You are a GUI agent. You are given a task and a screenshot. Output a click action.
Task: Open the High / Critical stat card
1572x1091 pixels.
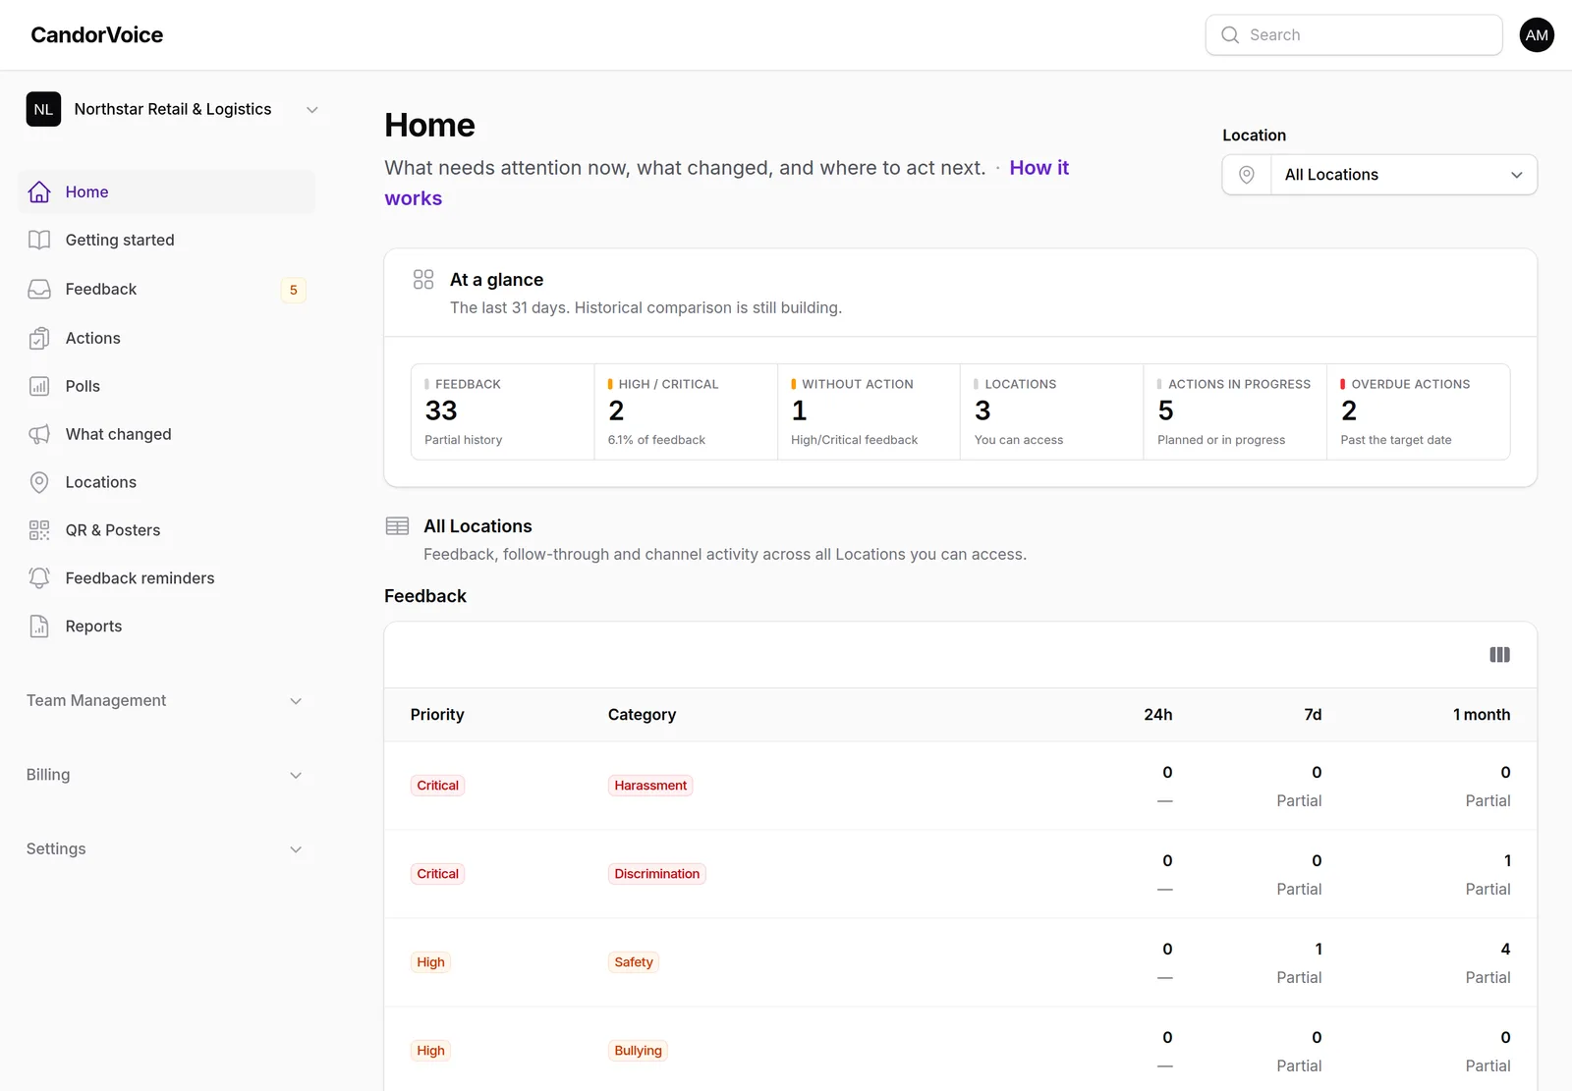(x=686, y=412)
